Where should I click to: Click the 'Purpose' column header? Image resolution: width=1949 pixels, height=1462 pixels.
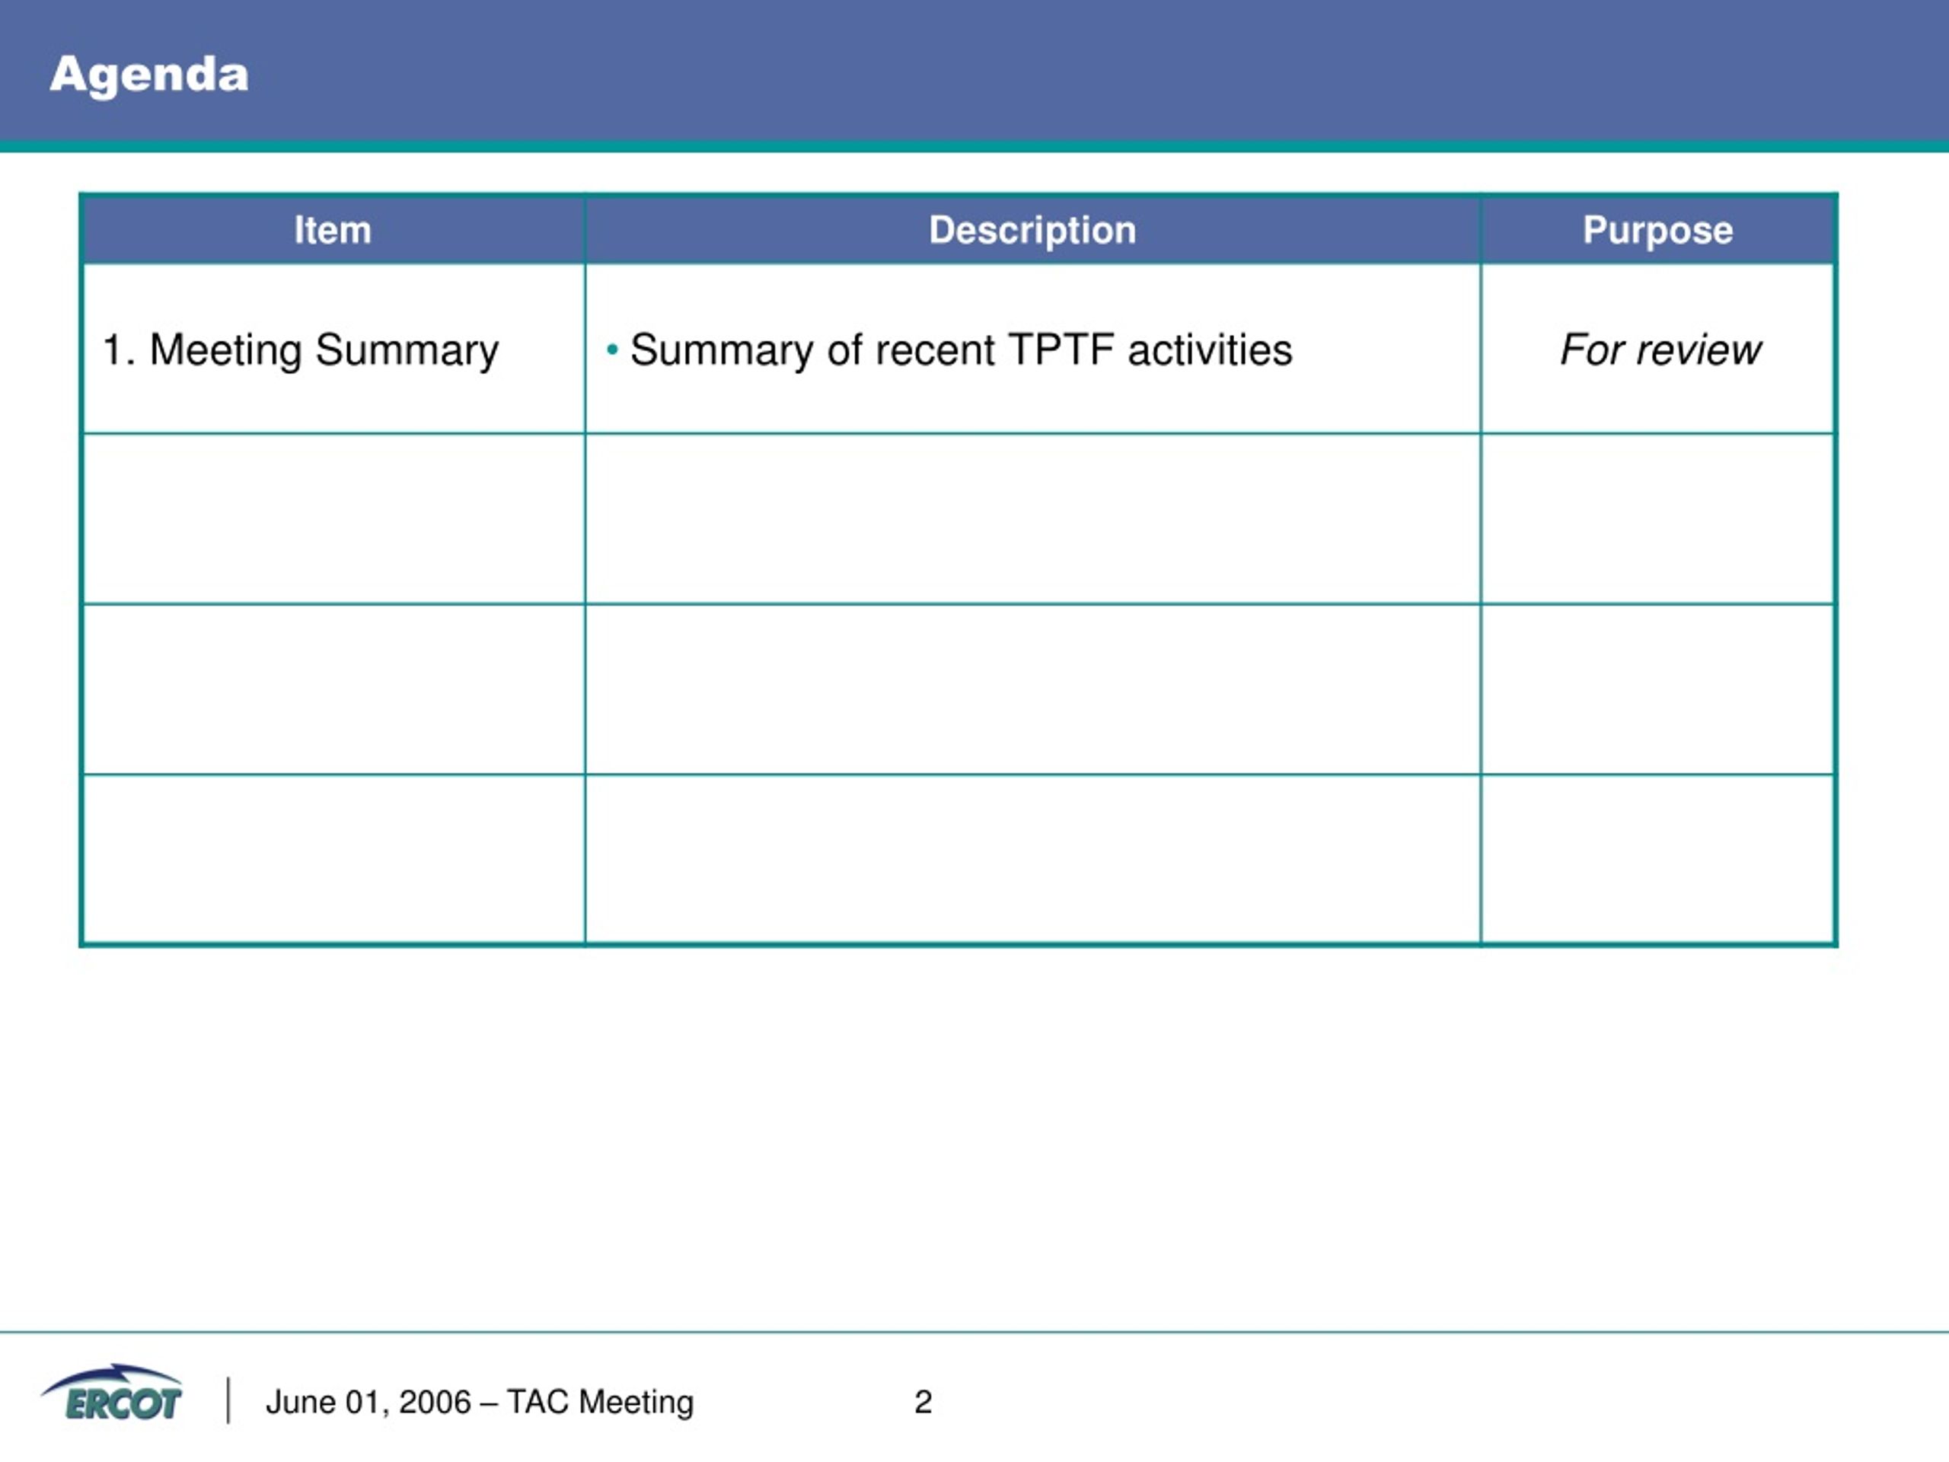(x=1658, y=230)
